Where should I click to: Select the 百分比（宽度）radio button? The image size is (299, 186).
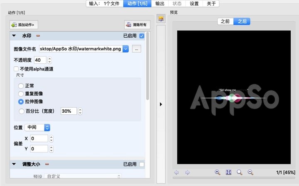(x=21, y=111)
